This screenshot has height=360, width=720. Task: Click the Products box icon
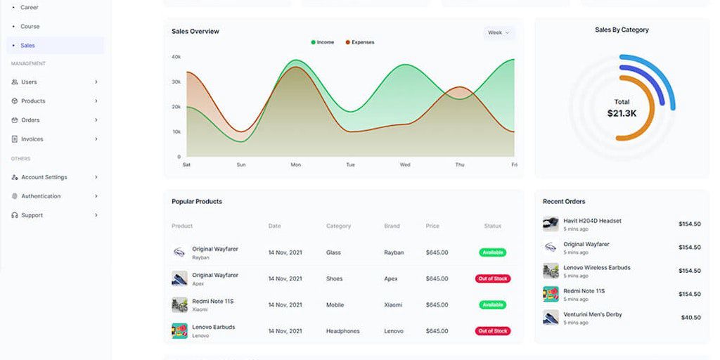tap(15, 101)
